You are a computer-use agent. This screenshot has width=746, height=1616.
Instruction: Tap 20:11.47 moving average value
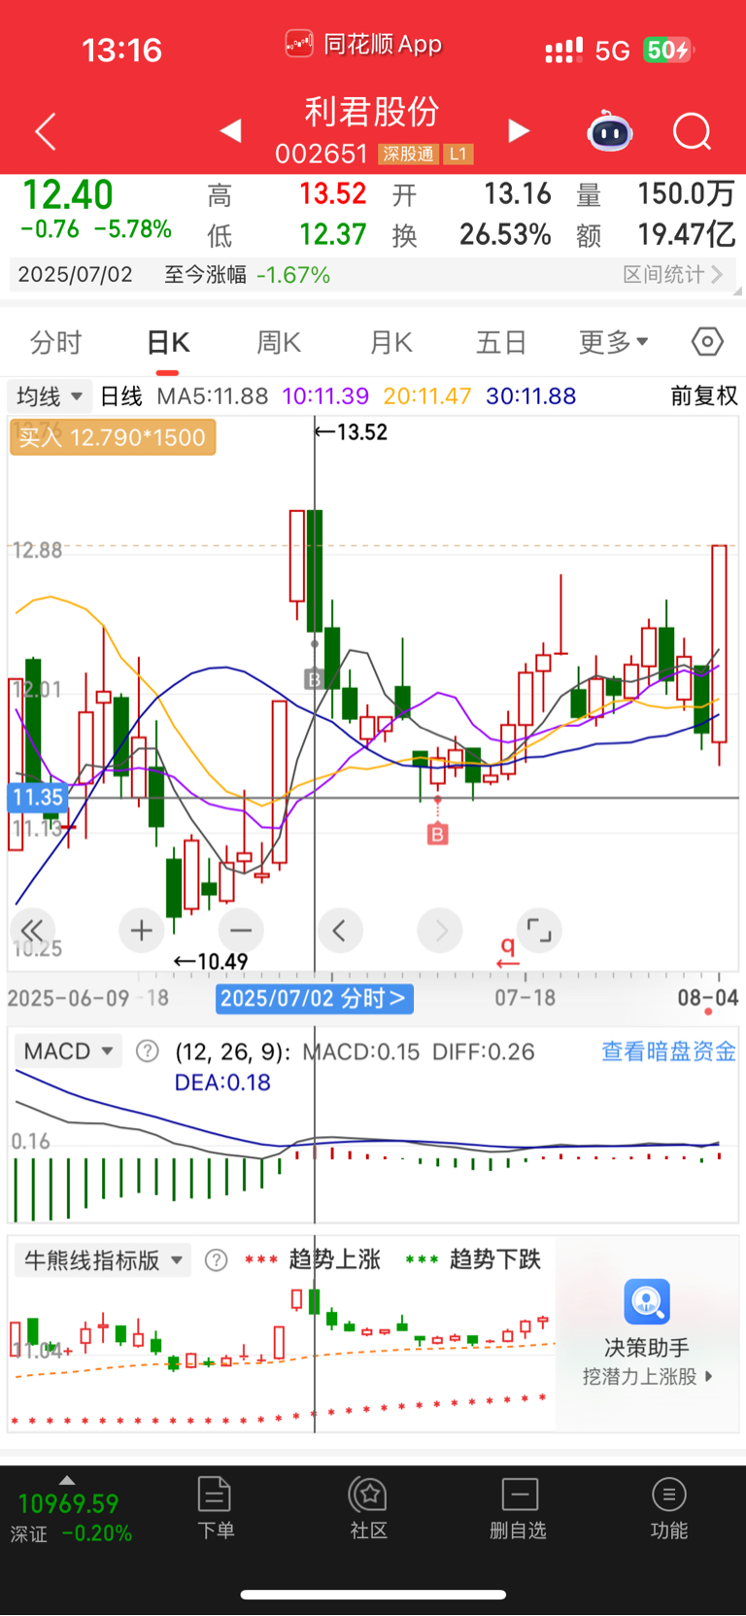(427, 396)
